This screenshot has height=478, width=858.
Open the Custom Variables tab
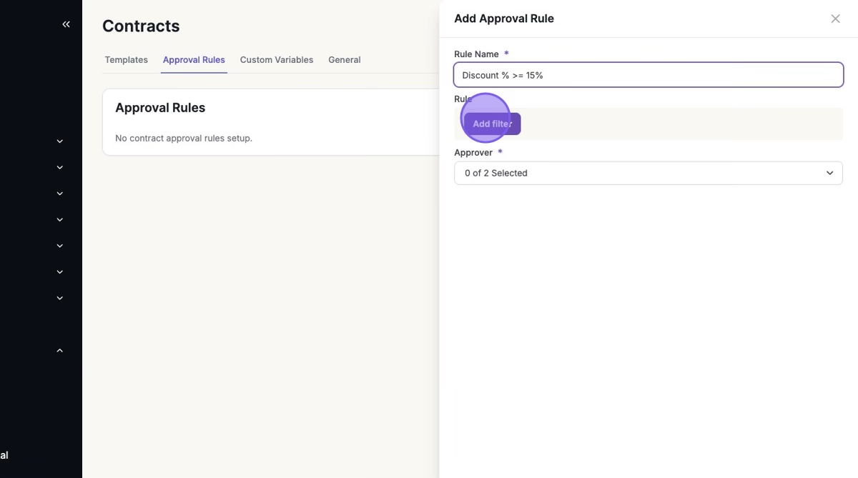pos(277,60)
